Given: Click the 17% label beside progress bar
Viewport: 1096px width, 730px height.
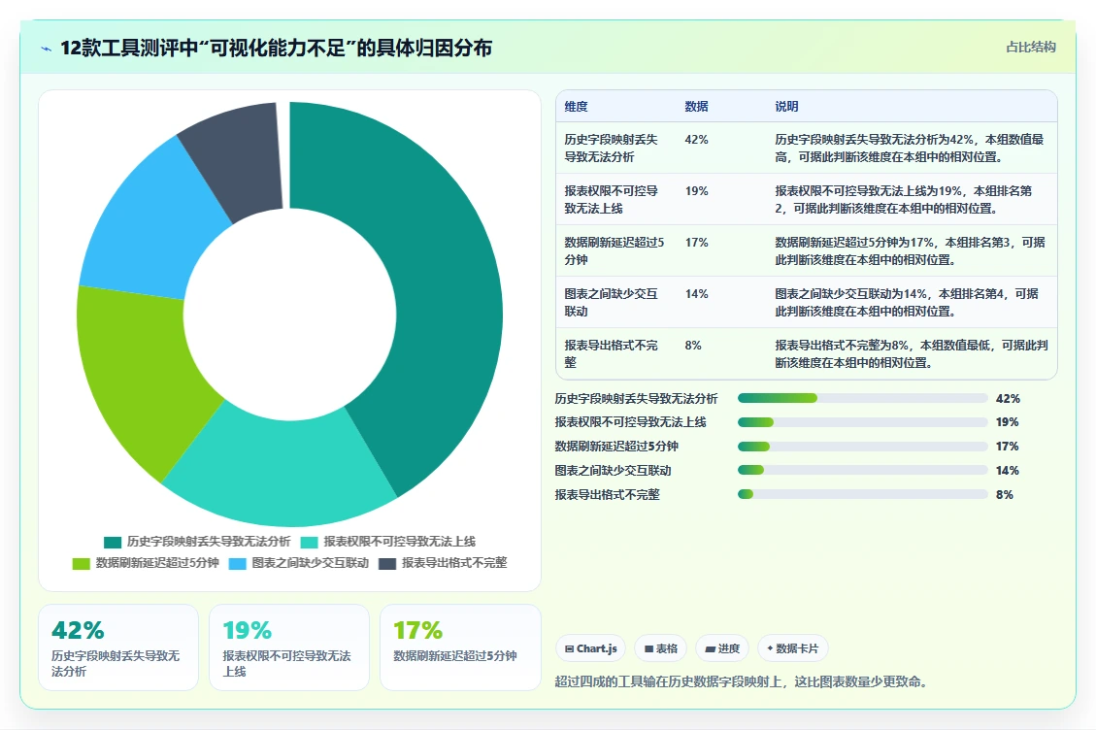Looking at the screenshot, I should point(1008,447).
